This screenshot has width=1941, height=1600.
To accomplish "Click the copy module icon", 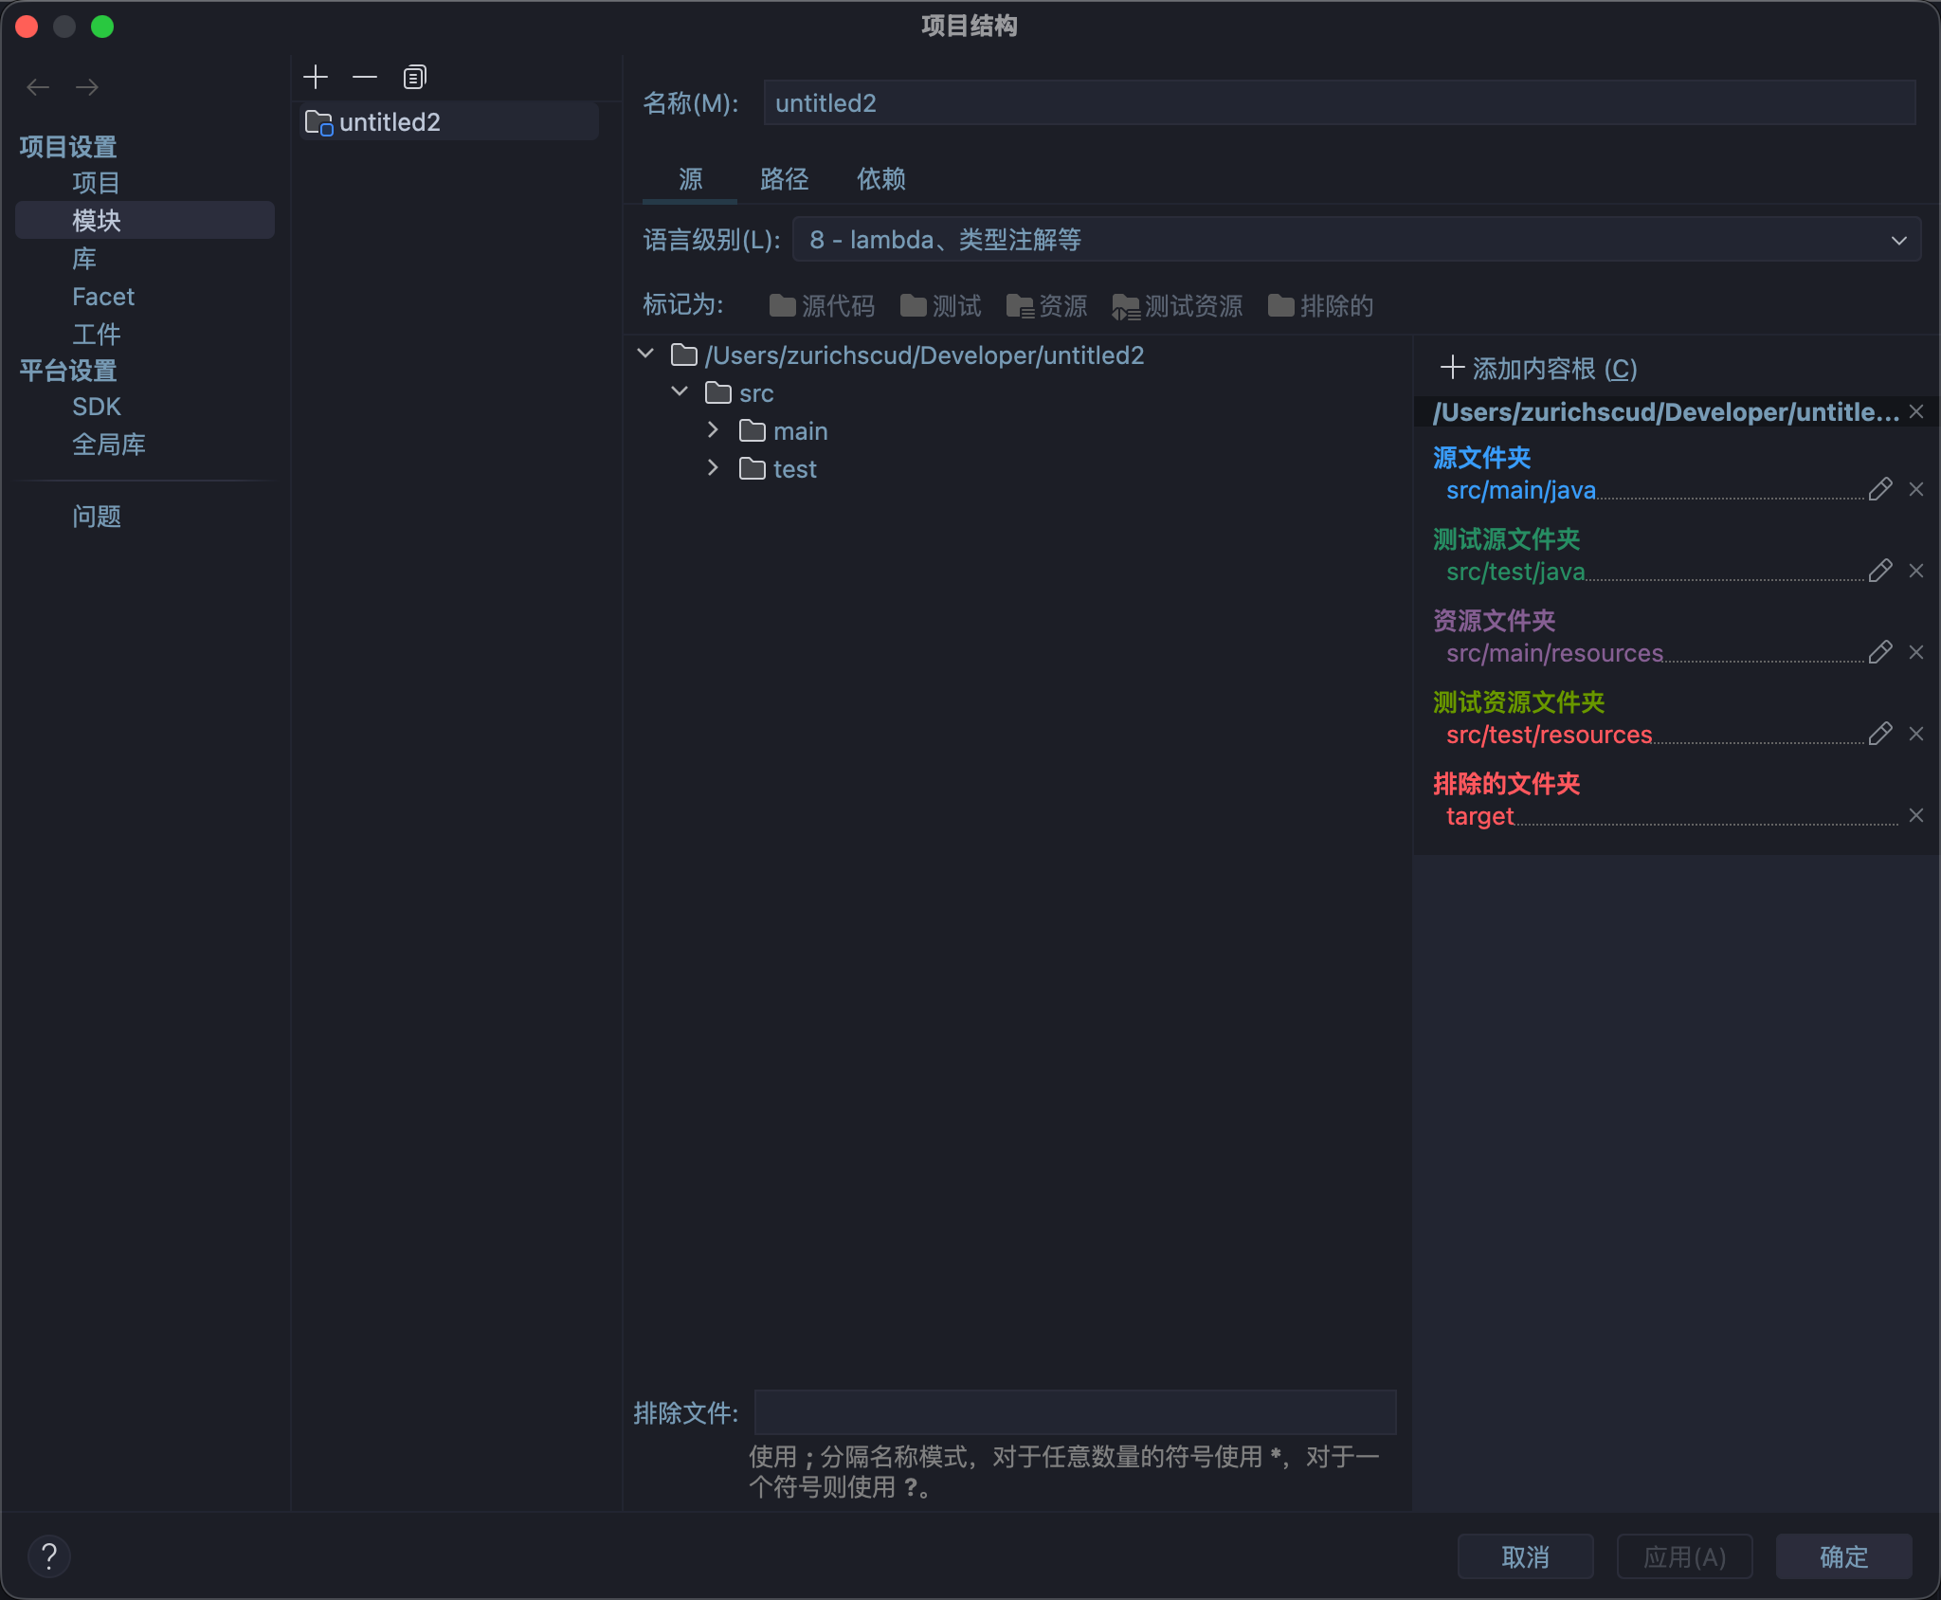I will 414,77.
